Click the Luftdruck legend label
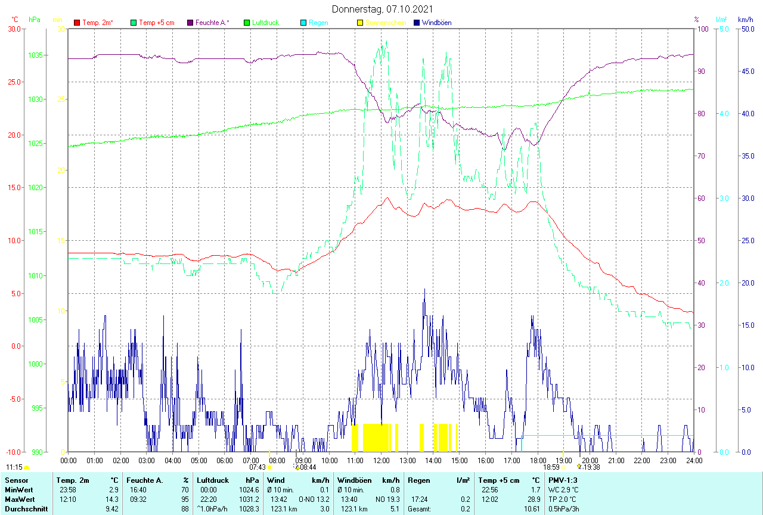Screen dimensions: 763x515 click(266, 23)
